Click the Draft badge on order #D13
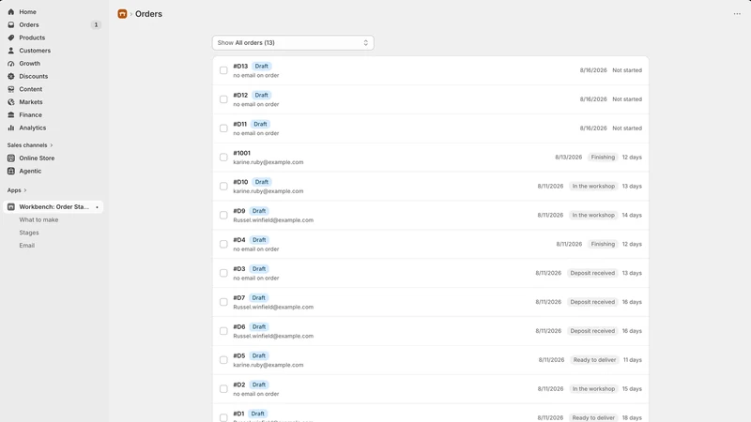This screenshot has height=422, width=751. click(x=262, y=66)
